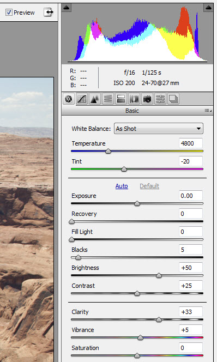Open the Snapshots tab

173,99
